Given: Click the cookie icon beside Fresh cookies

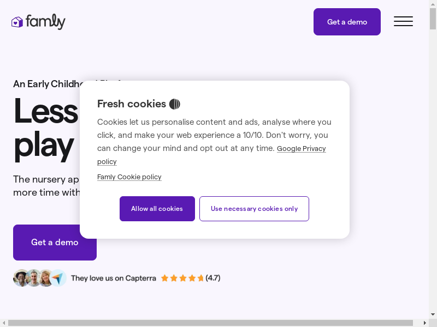Looking at the screenshot, I should tap(175, 104).
